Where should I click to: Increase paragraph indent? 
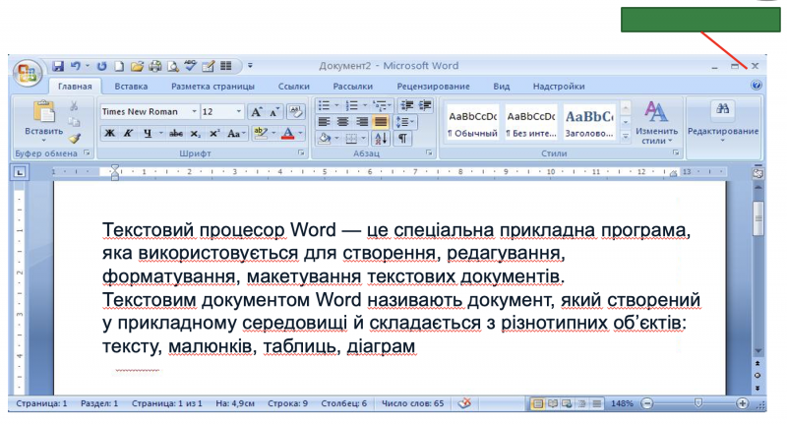click(425, 105)
